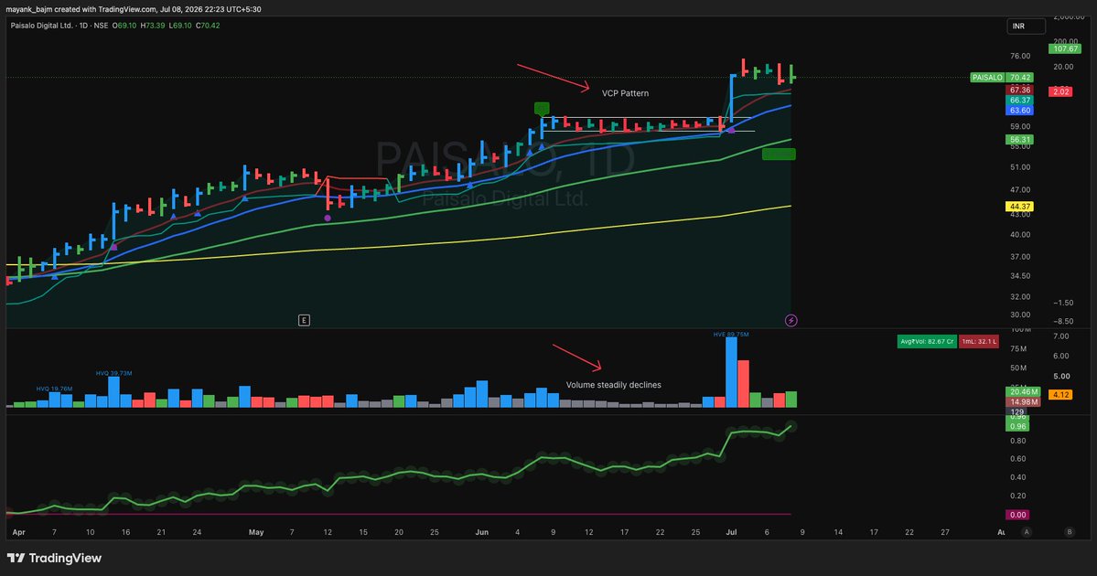Click the 'May' date axis label
The width and height of the screenshot is (1097, 576).
(x=256, y=532)
